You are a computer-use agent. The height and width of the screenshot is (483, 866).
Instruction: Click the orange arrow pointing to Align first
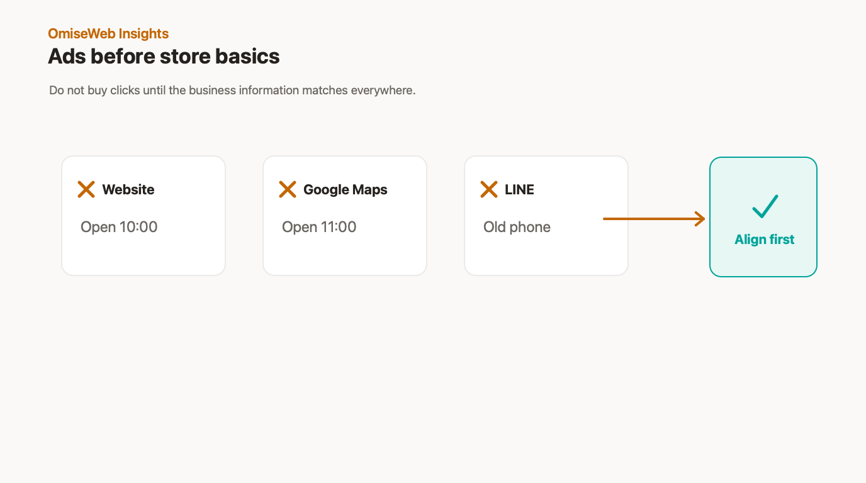[654, 219]
